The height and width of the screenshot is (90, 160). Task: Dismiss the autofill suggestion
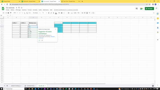coord(42,40)
